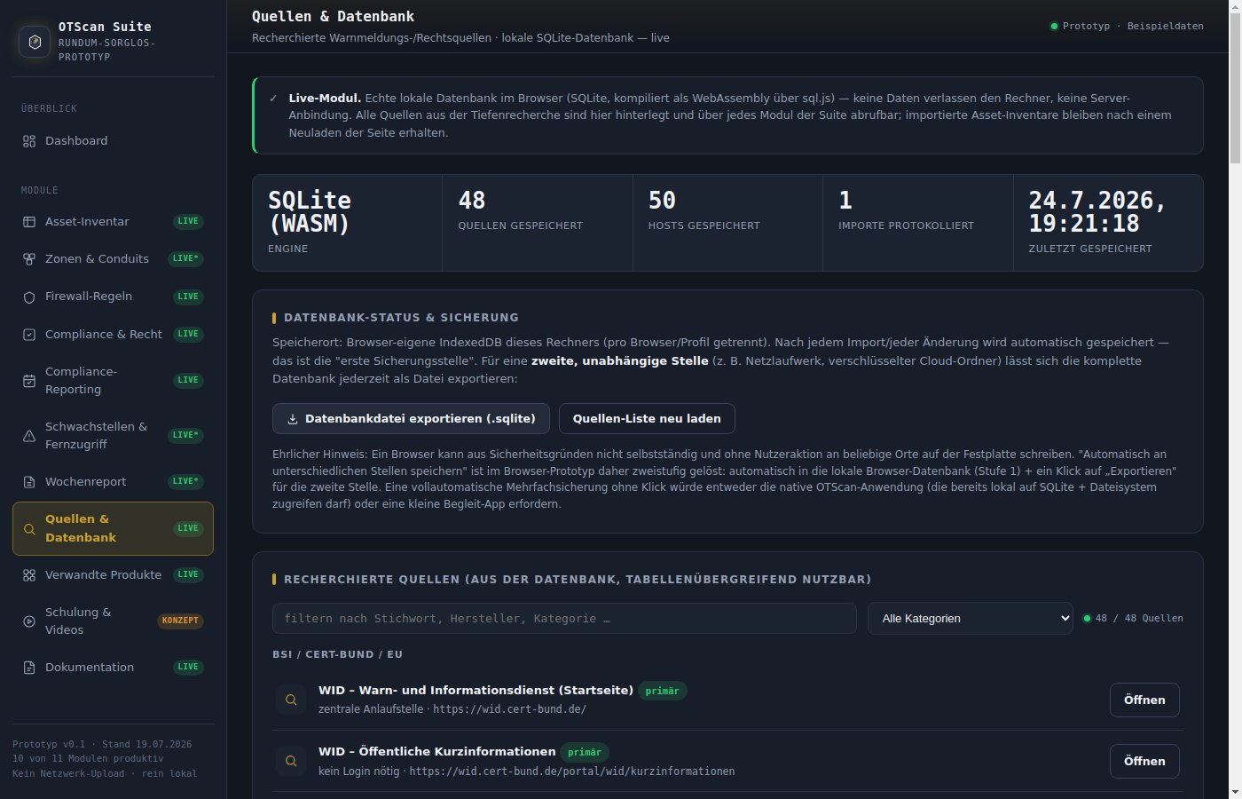
Task: Open Schwachstellen & Fernzugriff module
Action: 113,436
